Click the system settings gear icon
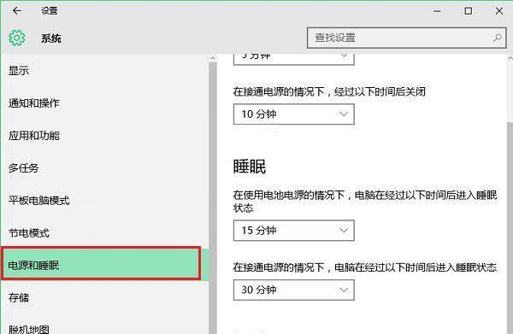 coord(17,38)
